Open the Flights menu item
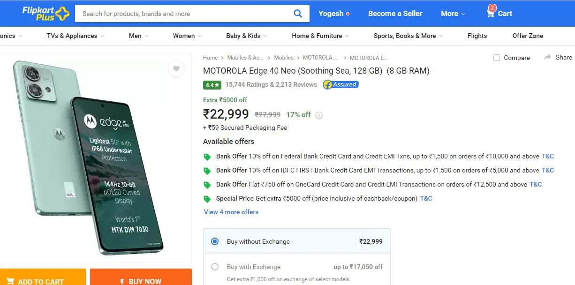Screen dimensions: 575x285 [477, 36]
